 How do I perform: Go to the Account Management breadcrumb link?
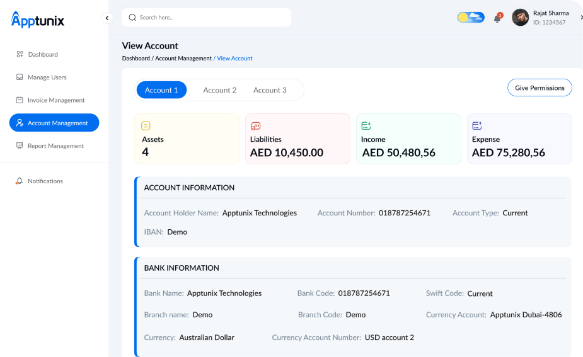click(183, 59)
